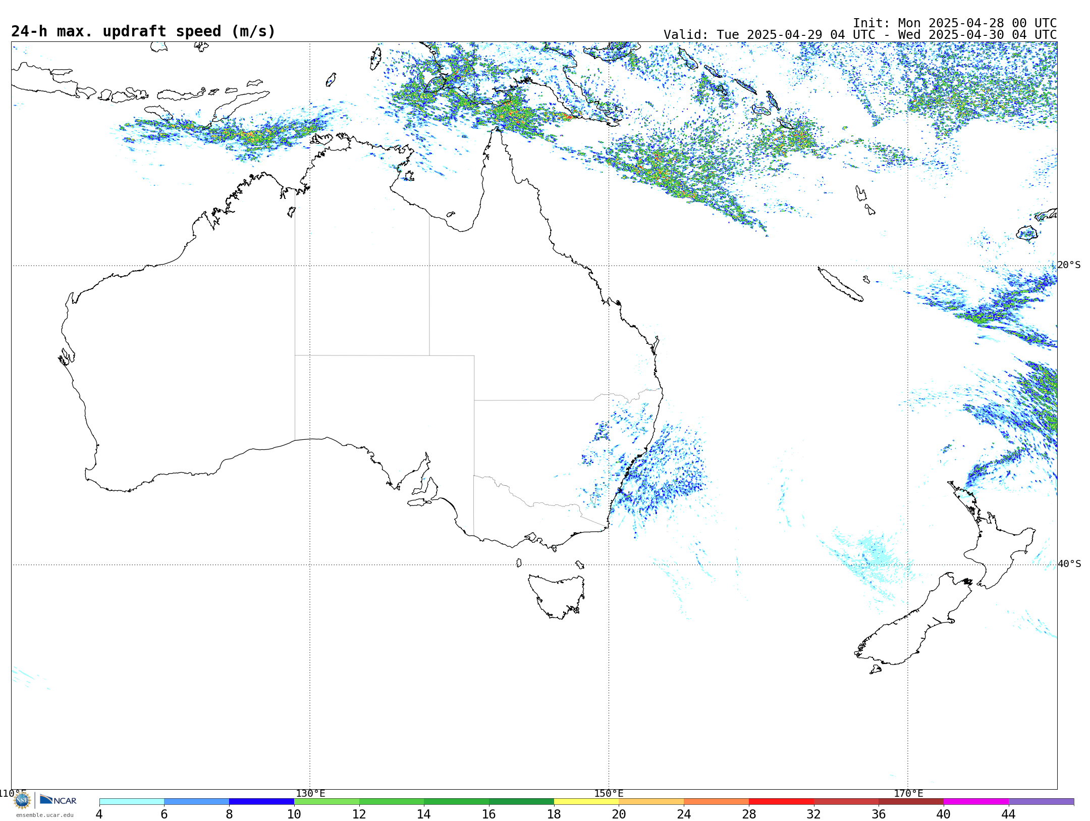This screenshot has height=821, width=1090.
Task: Click the 170°E longitude label
Action: 908,794
